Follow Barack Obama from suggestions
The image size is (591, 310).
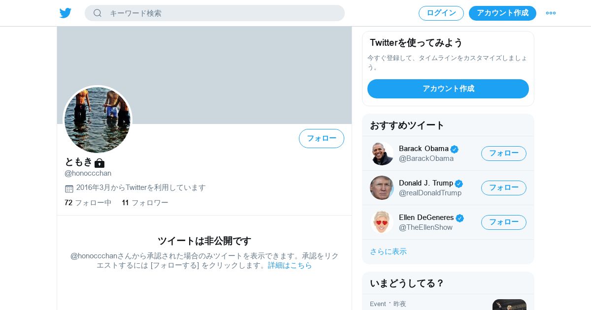click(x=504, y=154)
